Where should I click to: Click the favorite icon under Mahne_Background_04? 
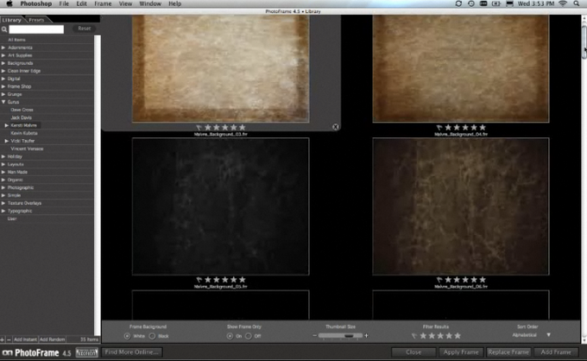point(439,128)
